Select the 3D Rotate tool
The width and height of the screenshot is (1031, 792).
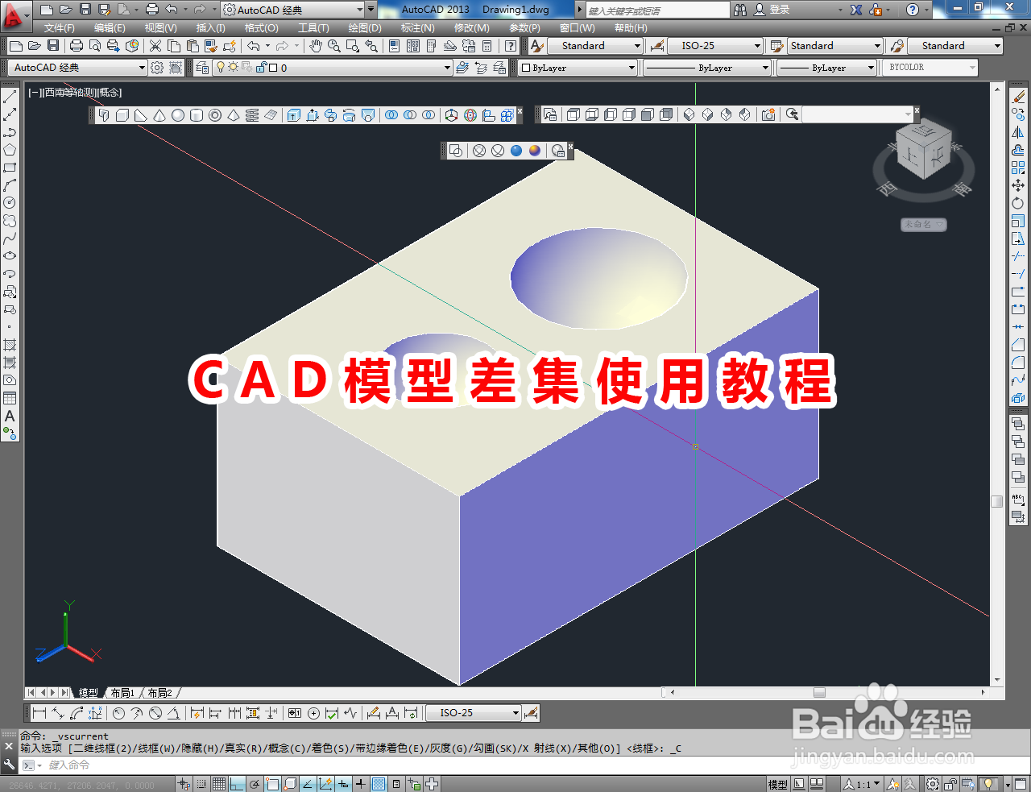point(470,115)
